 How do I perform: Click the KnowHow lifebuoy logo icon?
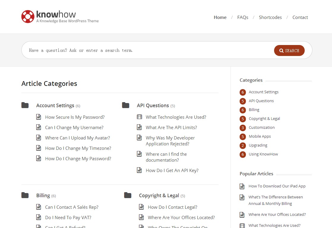tap(28, 17)
